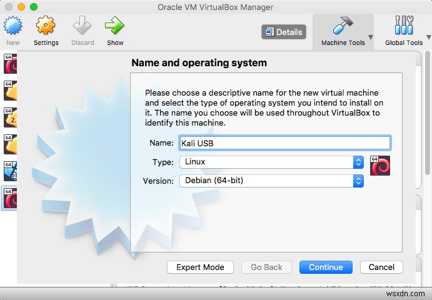Open the Version dropdown showing Debian (64-bit)
Screen dimensions: 432x300
[x=272, y=181]
